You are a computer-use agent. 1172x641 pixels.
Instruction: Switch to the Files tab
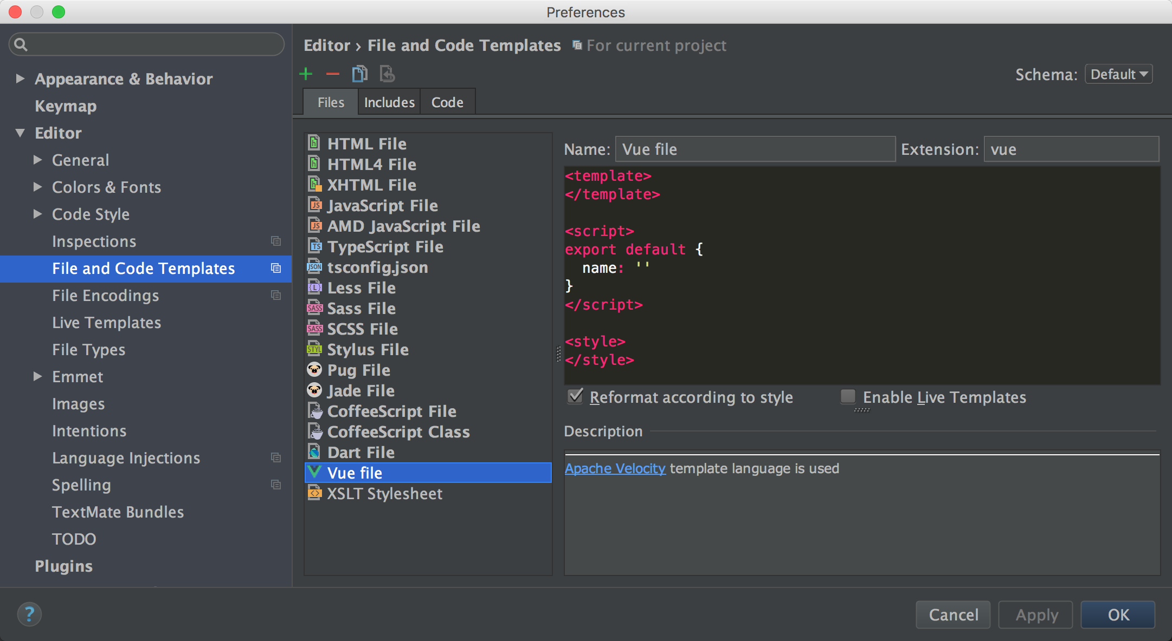pos(331,102)
